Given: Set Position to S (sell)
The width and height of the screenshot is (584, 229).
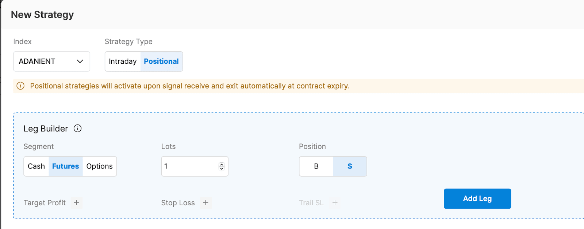Looking at the screenshot, I should (350, 166).
